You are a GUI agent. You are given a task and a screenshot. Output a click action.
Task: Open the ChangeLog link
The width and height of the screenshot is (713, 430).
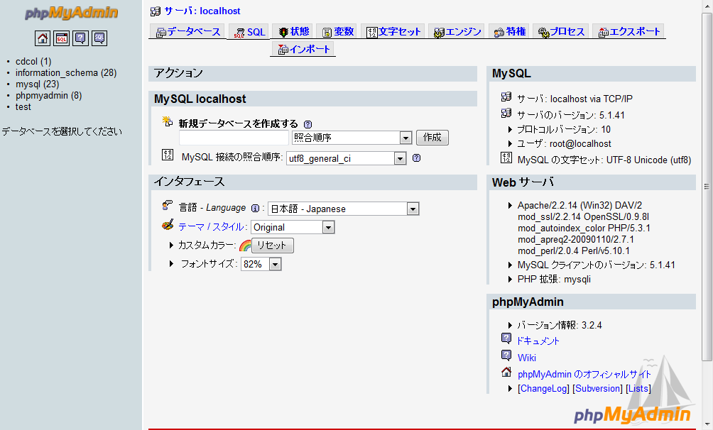[543, 389]
